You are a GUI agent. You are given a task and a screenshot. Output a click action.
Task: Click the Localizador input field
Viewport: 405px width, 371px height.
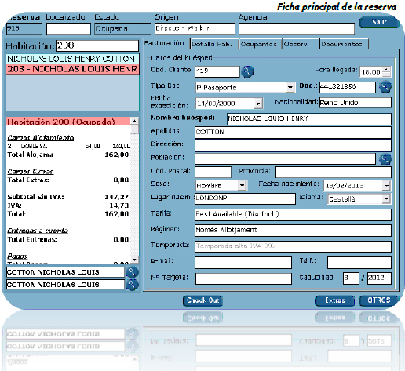(x=68, y=29)
